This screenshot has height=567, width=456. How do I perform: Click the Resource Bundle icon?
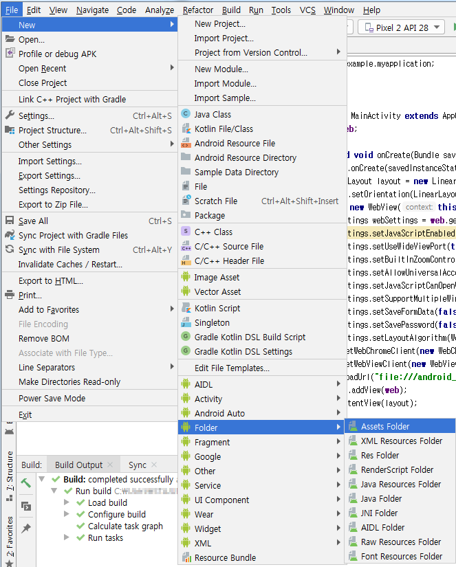[186, 557]
